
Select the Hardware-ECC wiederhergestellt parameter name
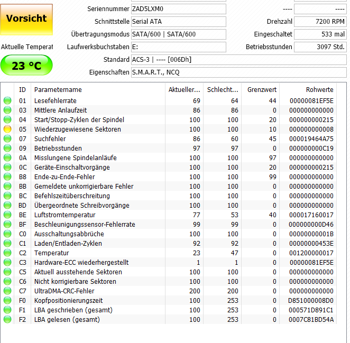[81, 263]
